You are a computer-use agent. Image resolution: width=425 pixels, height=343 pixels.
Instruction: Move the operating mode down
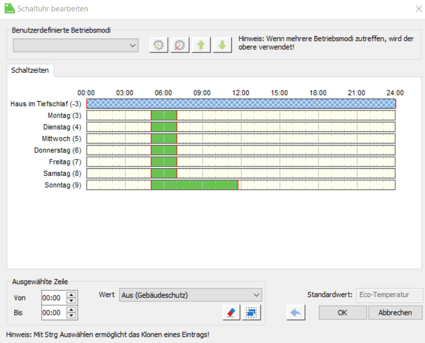click(x=222, y=45)
